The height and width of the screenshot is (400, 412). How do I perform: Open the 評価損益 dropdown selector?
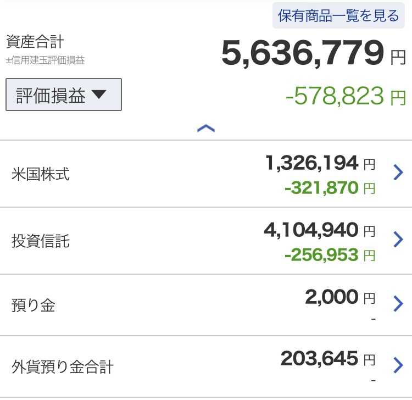point(64,95)
